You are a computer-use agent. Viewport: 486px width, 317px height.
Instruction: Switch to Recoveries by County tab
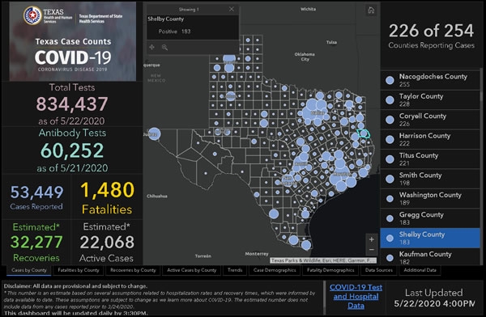(x=133, y=270)
